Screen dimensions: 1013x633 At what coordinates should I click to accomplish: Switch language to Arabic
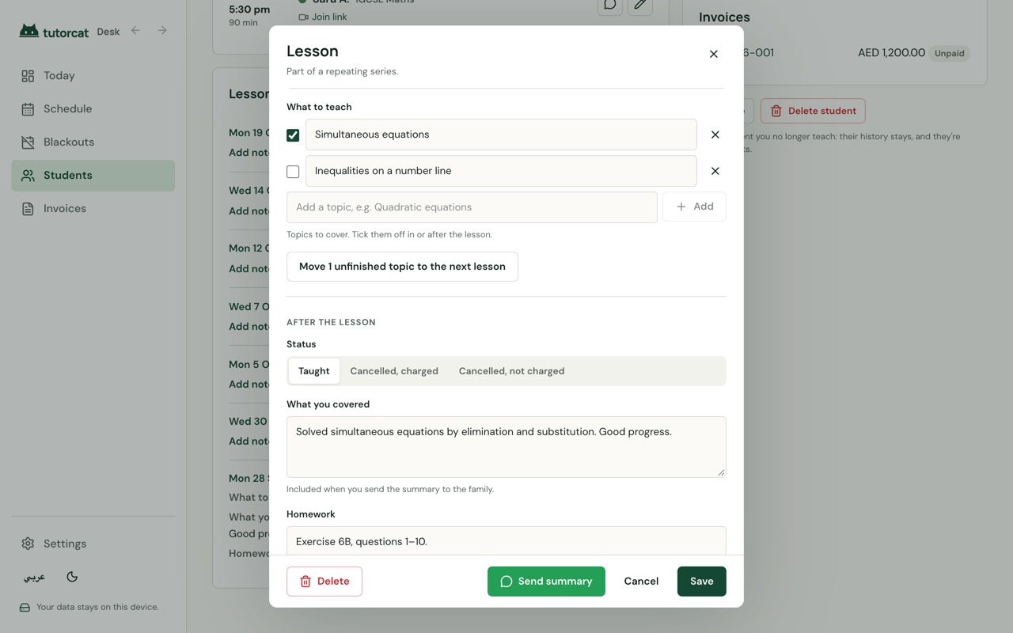pos(34,577)
